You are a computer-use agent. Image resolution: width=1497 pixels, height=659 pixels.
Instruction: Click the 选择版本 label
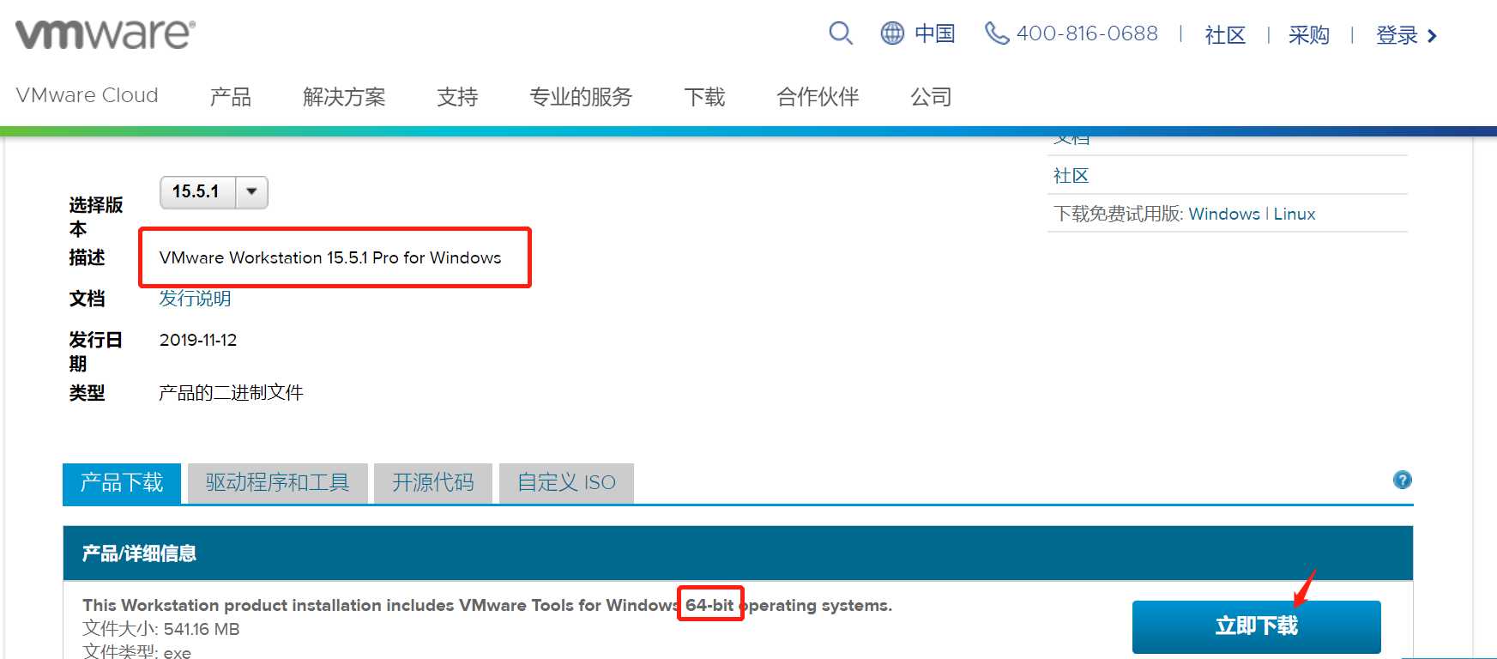point(95,216)
